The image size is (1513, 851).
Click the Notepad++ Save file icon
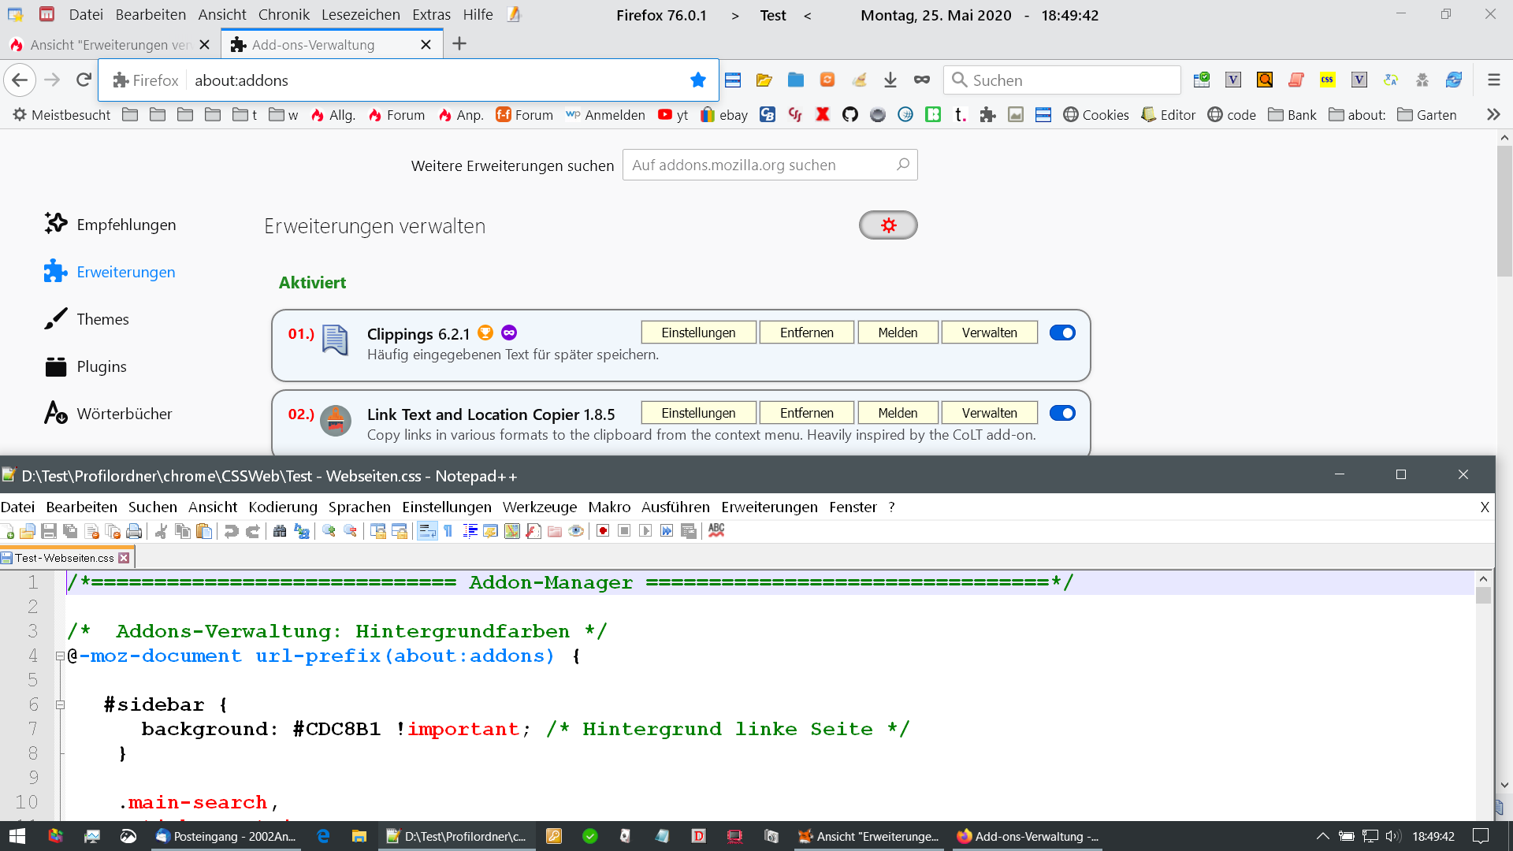click(x=49, y=531)
